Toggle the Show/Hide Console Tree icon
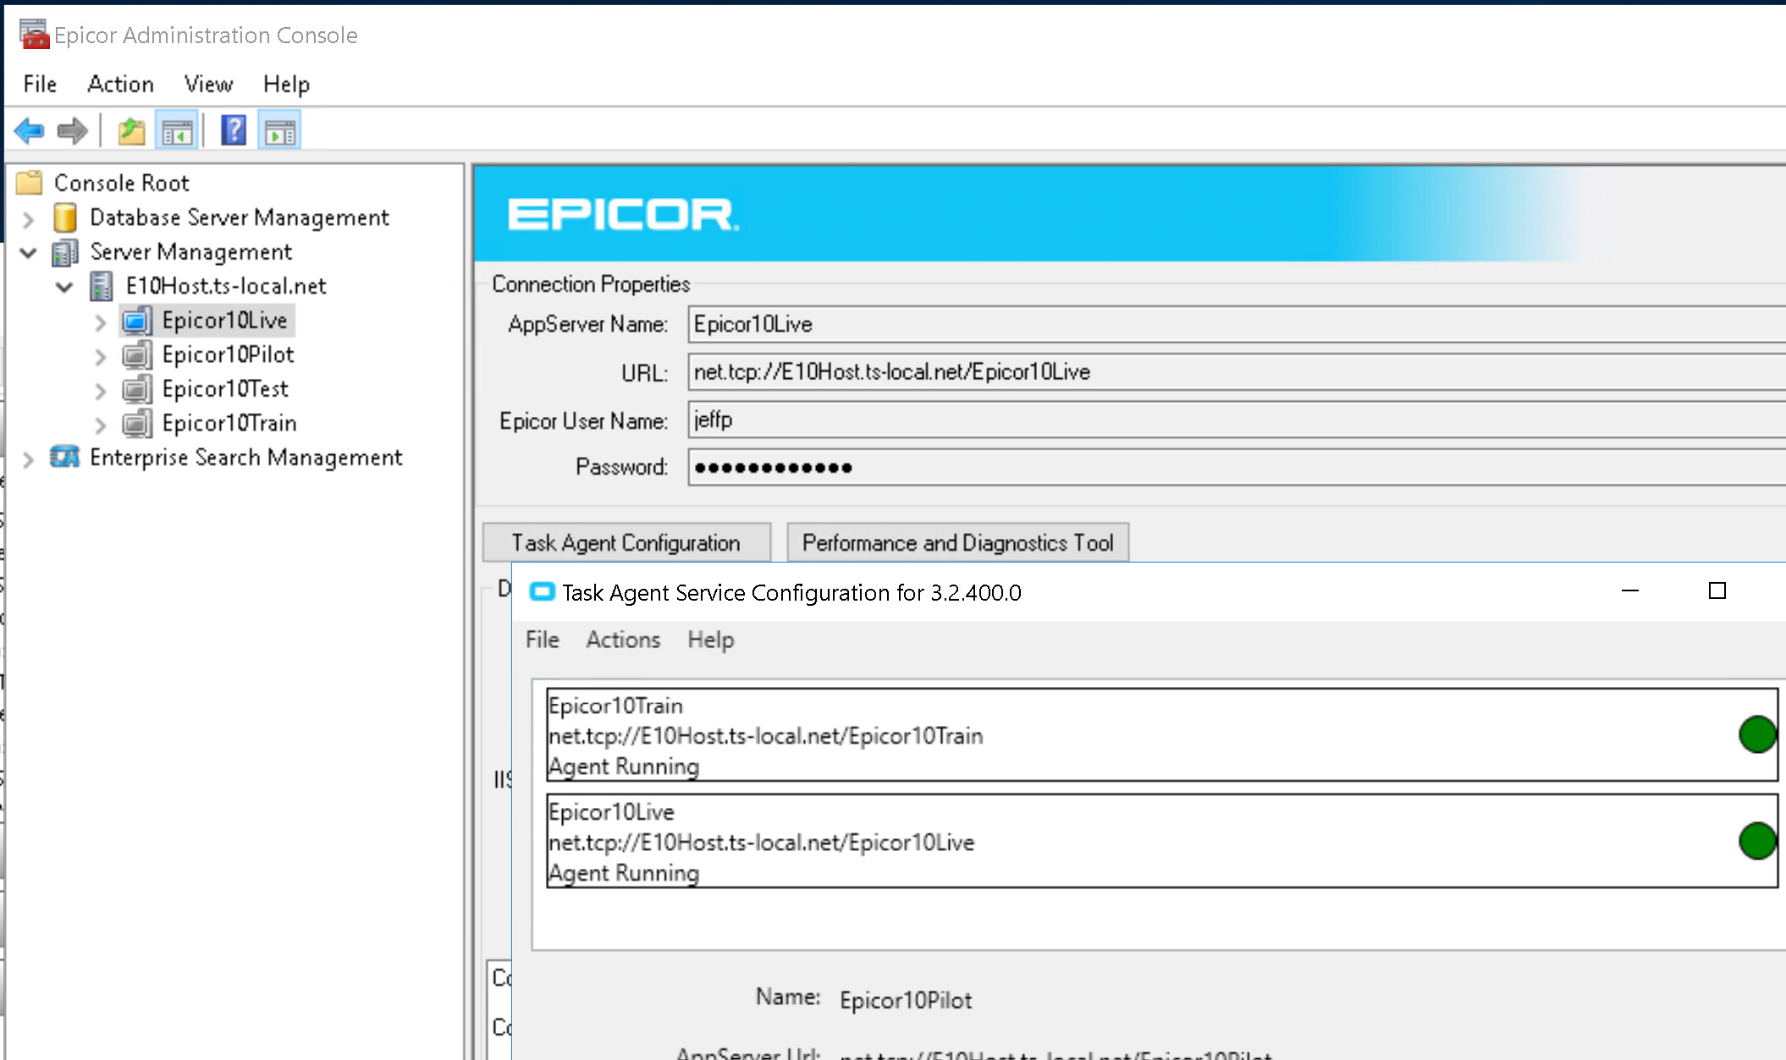This screenshot has height=1060, width=1786. [176, 129]
